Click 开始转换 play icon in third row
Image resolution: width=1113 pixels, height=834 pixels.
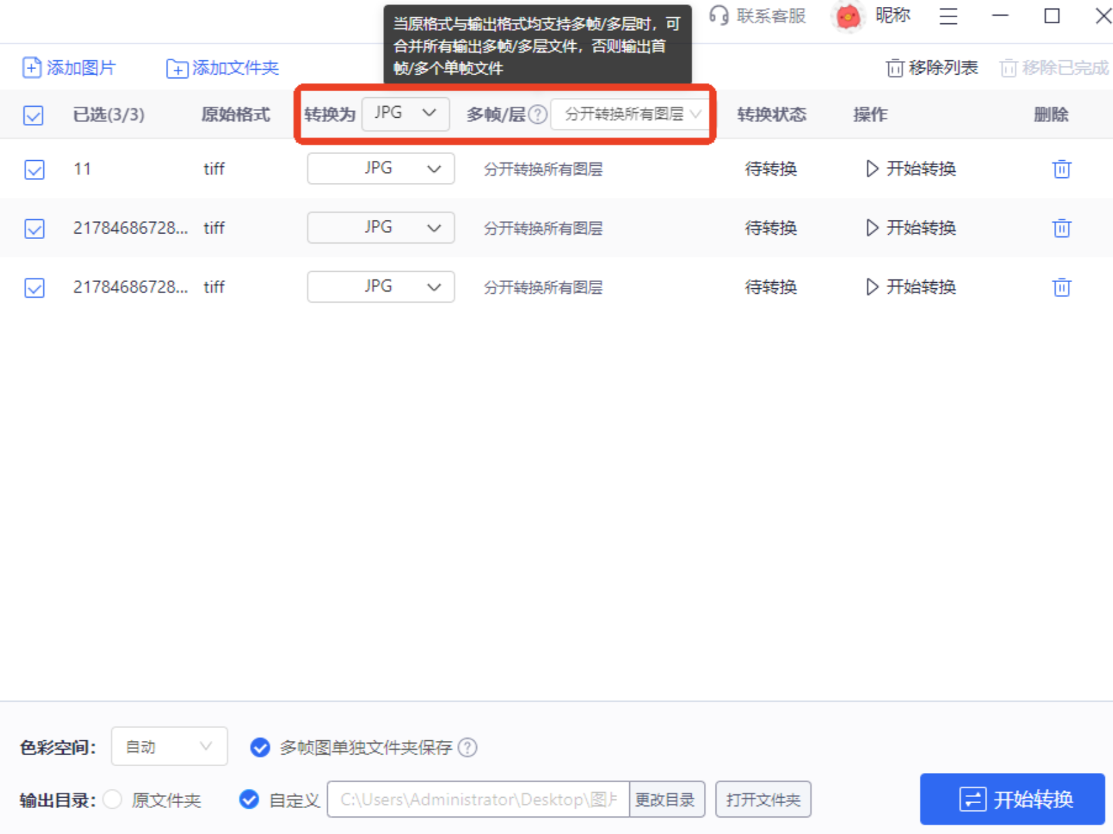872,287
